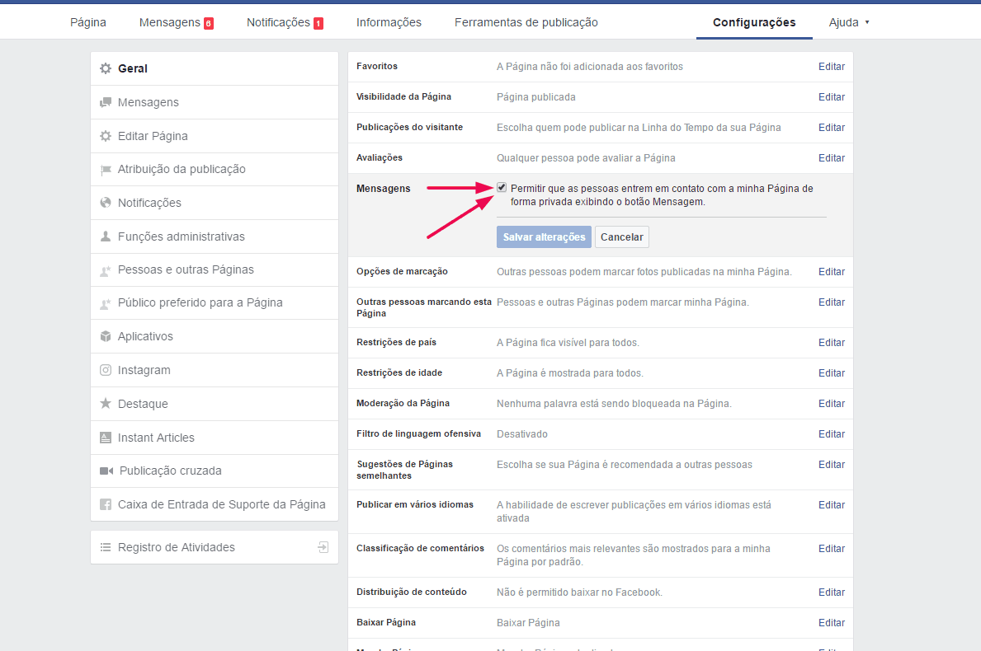The image size is (981, 651).
Task: Edit the Visibilidade da Página setting
Action: point(832,97)
